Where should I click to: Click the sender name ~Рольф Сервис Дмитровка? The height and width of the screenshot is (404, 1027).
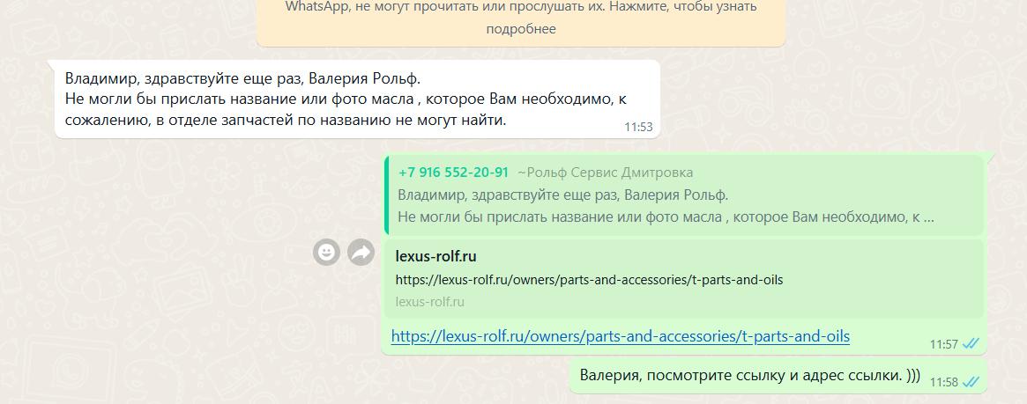click(x=606, y=173)
